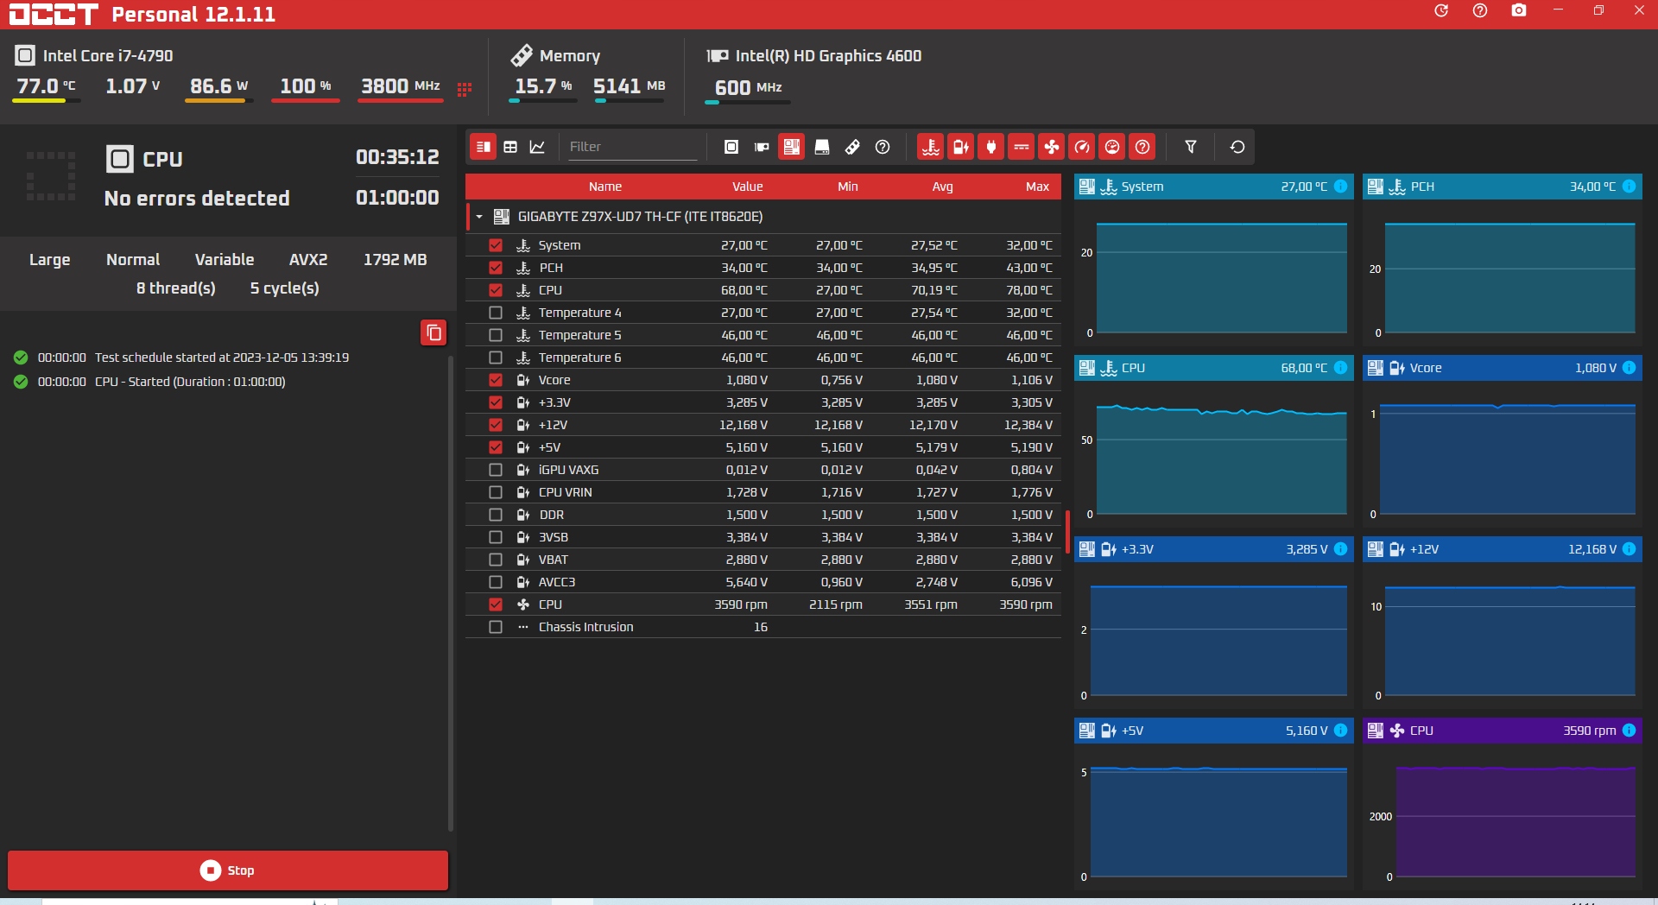Click the PCH graph header

(1503, 187)
